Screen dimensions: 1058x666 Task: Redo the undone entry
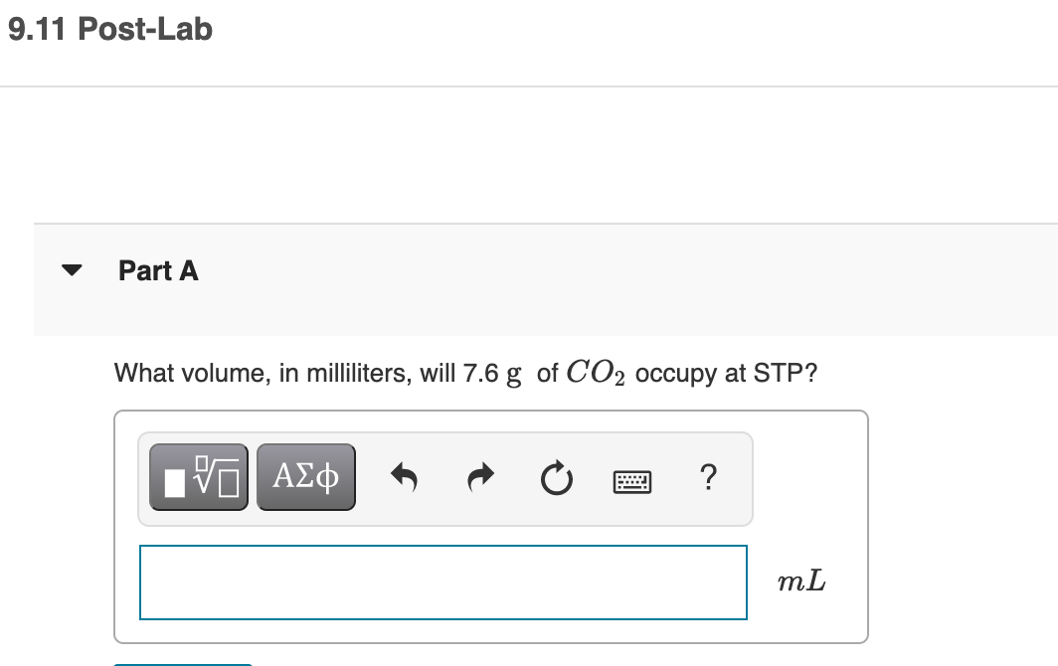point(480,477)
